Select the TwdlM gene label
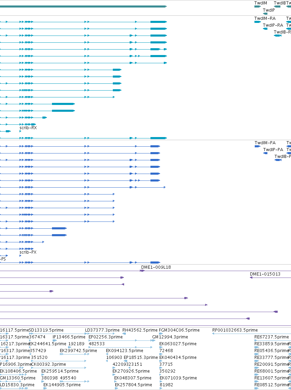The image size is (291, 390). (261, 3)
